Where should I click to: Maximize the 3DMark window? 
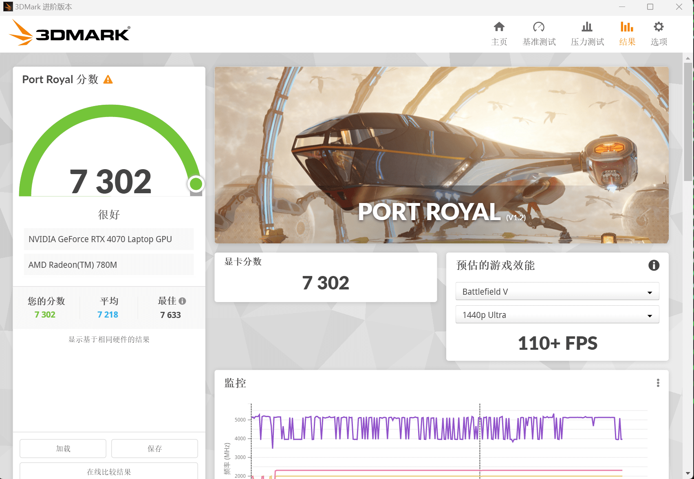point(650,7)
